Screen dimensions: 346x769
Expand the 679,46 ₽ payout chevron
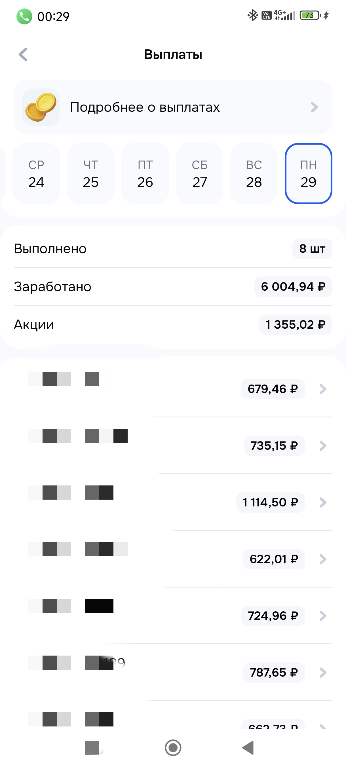pyautogui.click(x=323, y=389)
